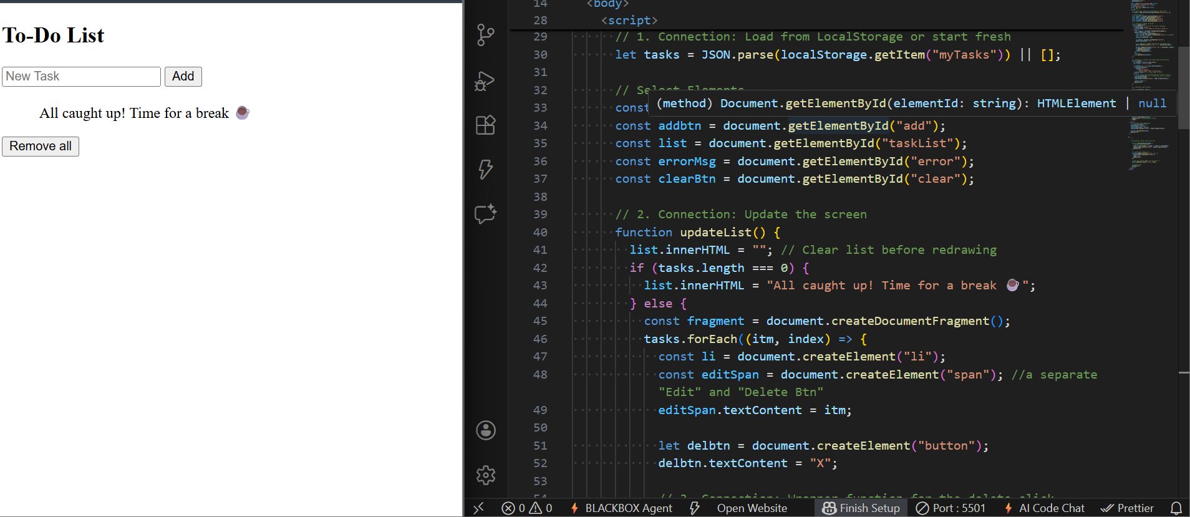Click the Finish Setup status item

pos(861,508)
